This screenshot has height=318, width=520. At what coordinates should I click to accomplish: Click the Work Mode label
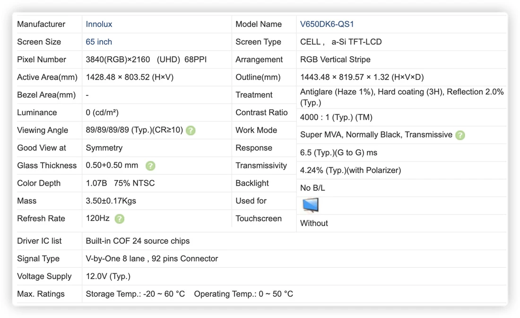pos(256,130)
